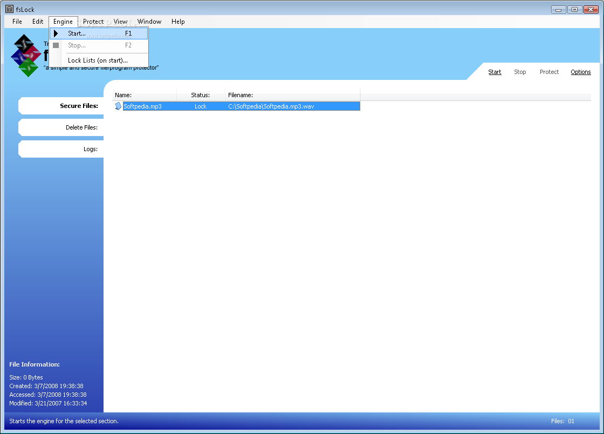Viewport: 604px width, 434px height.
Task: Click the status bar hint text
Action: pos(64,421)
